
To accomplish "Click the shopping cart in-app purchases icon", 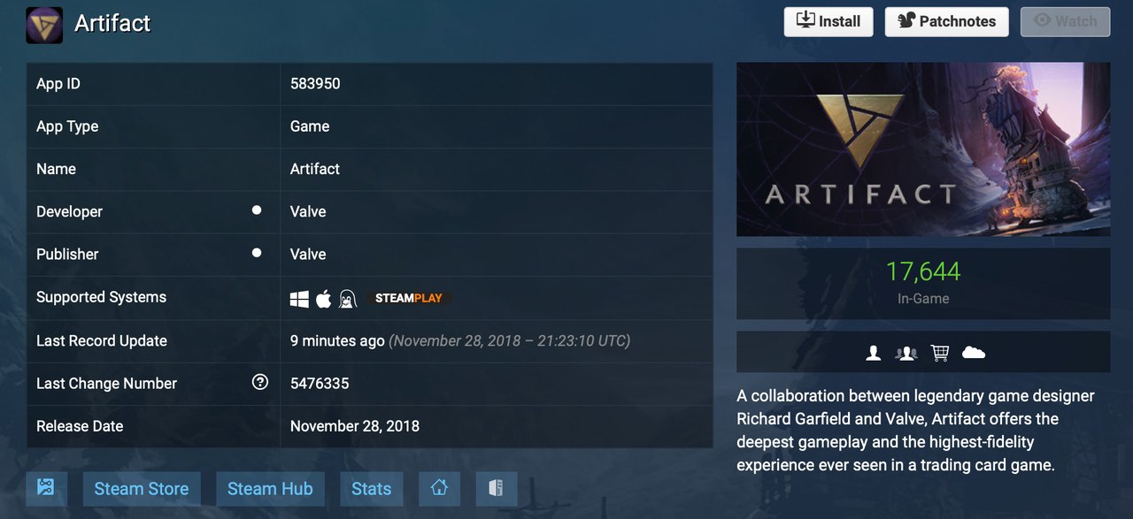I will coord(940,353).
